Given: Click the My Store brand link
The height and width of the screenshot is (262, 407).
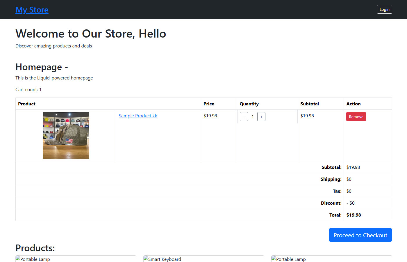Looking at the screenshot, I should [x=32, y=10].
